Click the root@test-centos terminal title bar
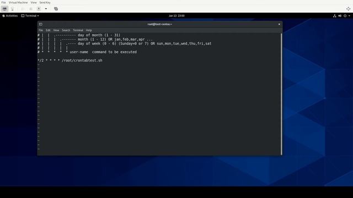This screenshot has width=353, height=198. tap(159, 24)
